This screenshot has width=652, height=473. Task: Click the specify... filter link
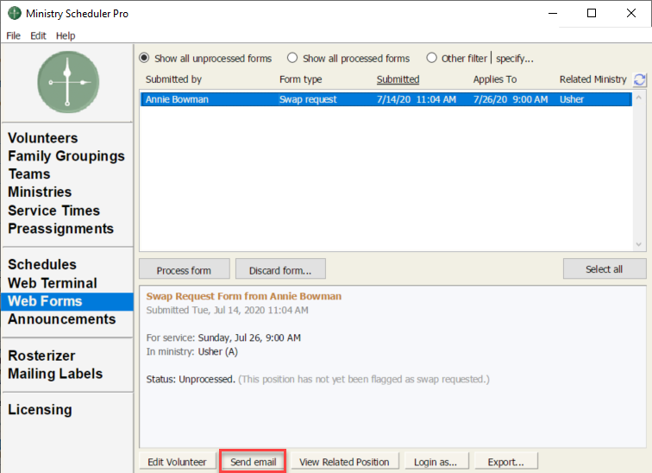tap(515, 59)
